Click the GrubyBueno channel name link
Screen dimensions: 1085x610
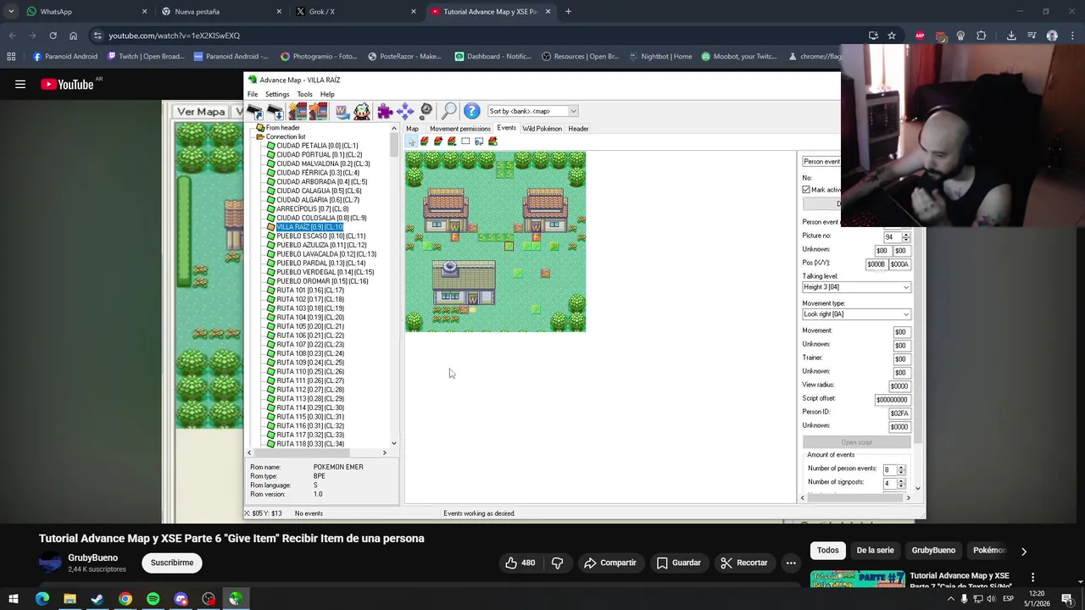(93, 557)
